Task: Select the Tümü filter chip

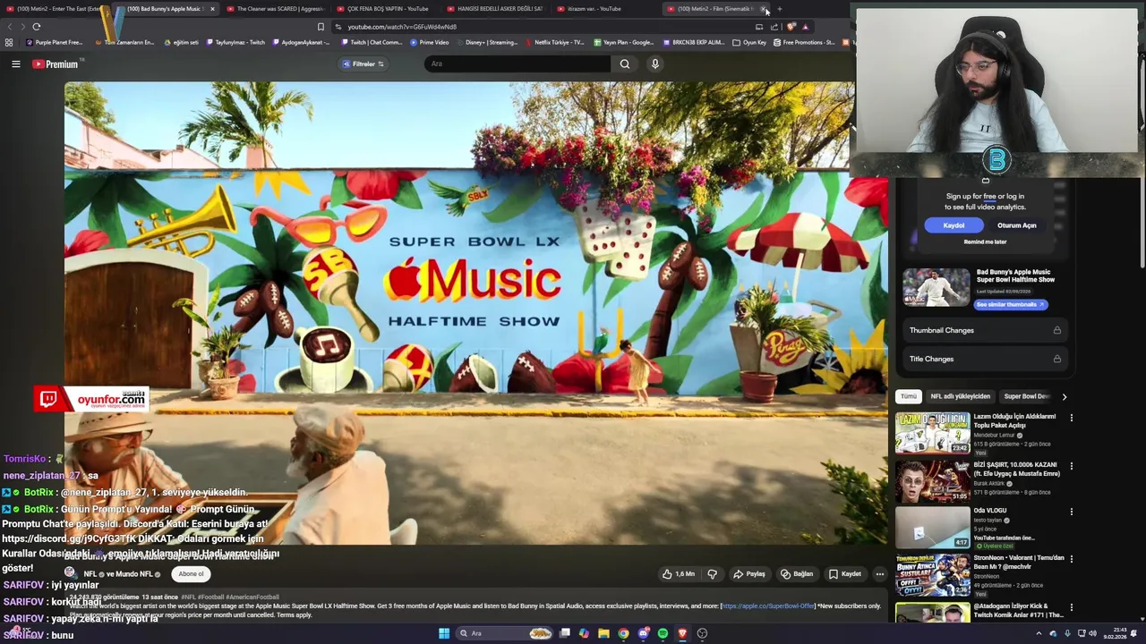Action: [x=908, y=396]
